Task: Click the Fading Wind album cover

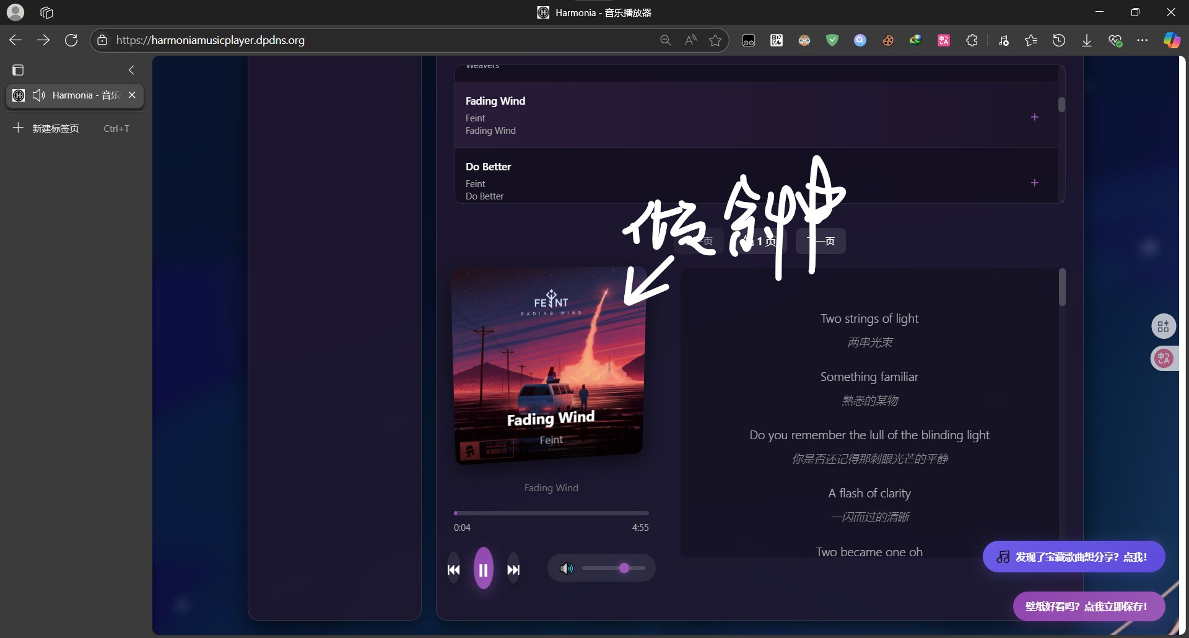Action: click(x=549, y=365)
